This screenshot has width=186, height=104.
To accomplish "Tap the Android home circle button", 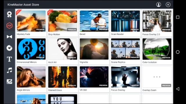I will tap(178, 52).
